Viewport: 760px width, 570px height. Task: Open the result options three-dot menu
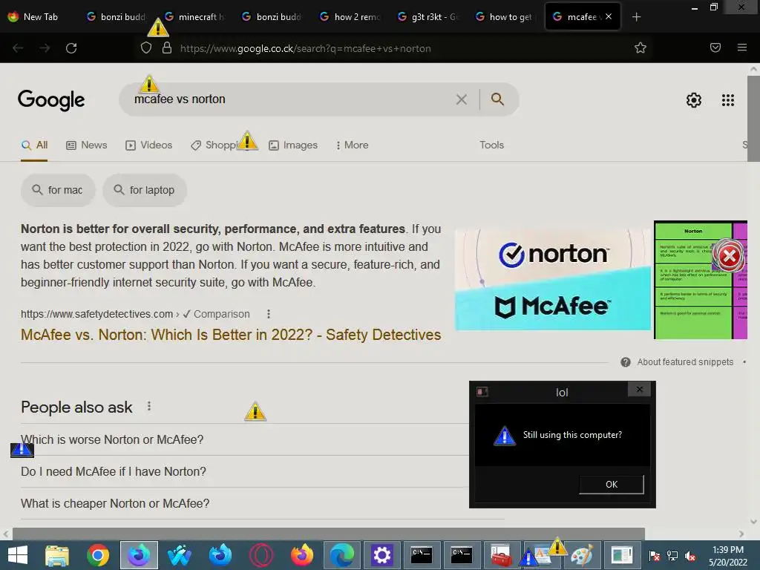[269, 314]
